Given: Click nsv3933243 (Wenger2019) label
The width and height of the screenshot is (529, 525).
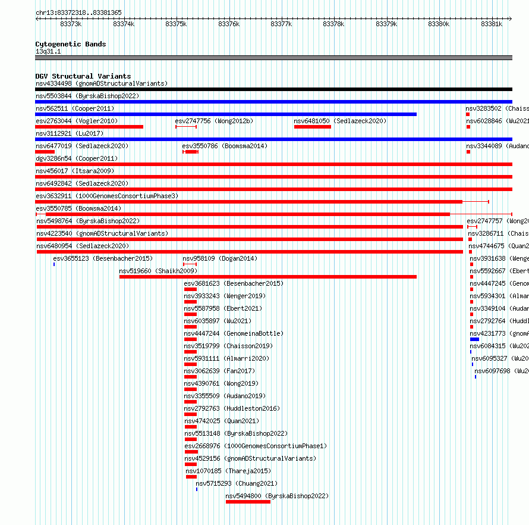Looking at the screenshot, I should pos(225,296).
